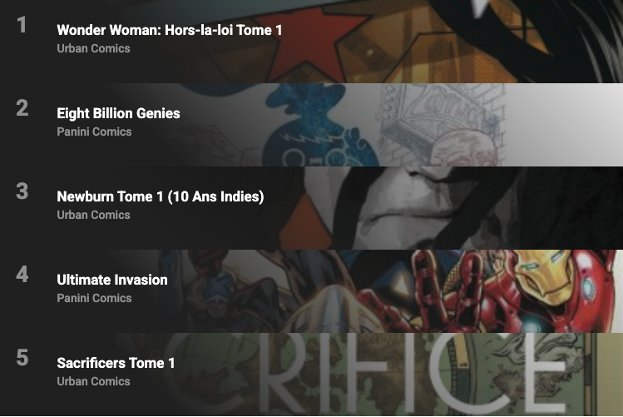Open the Wonder Woman: Hors-la-loi Tome 1 title

[169, 30]
